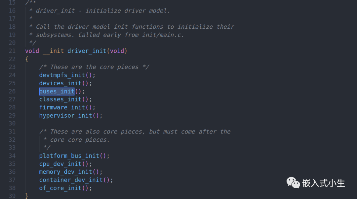357x199 pixels.
Task: Select the hypervisor_init function call
Action: click(66, 116)
